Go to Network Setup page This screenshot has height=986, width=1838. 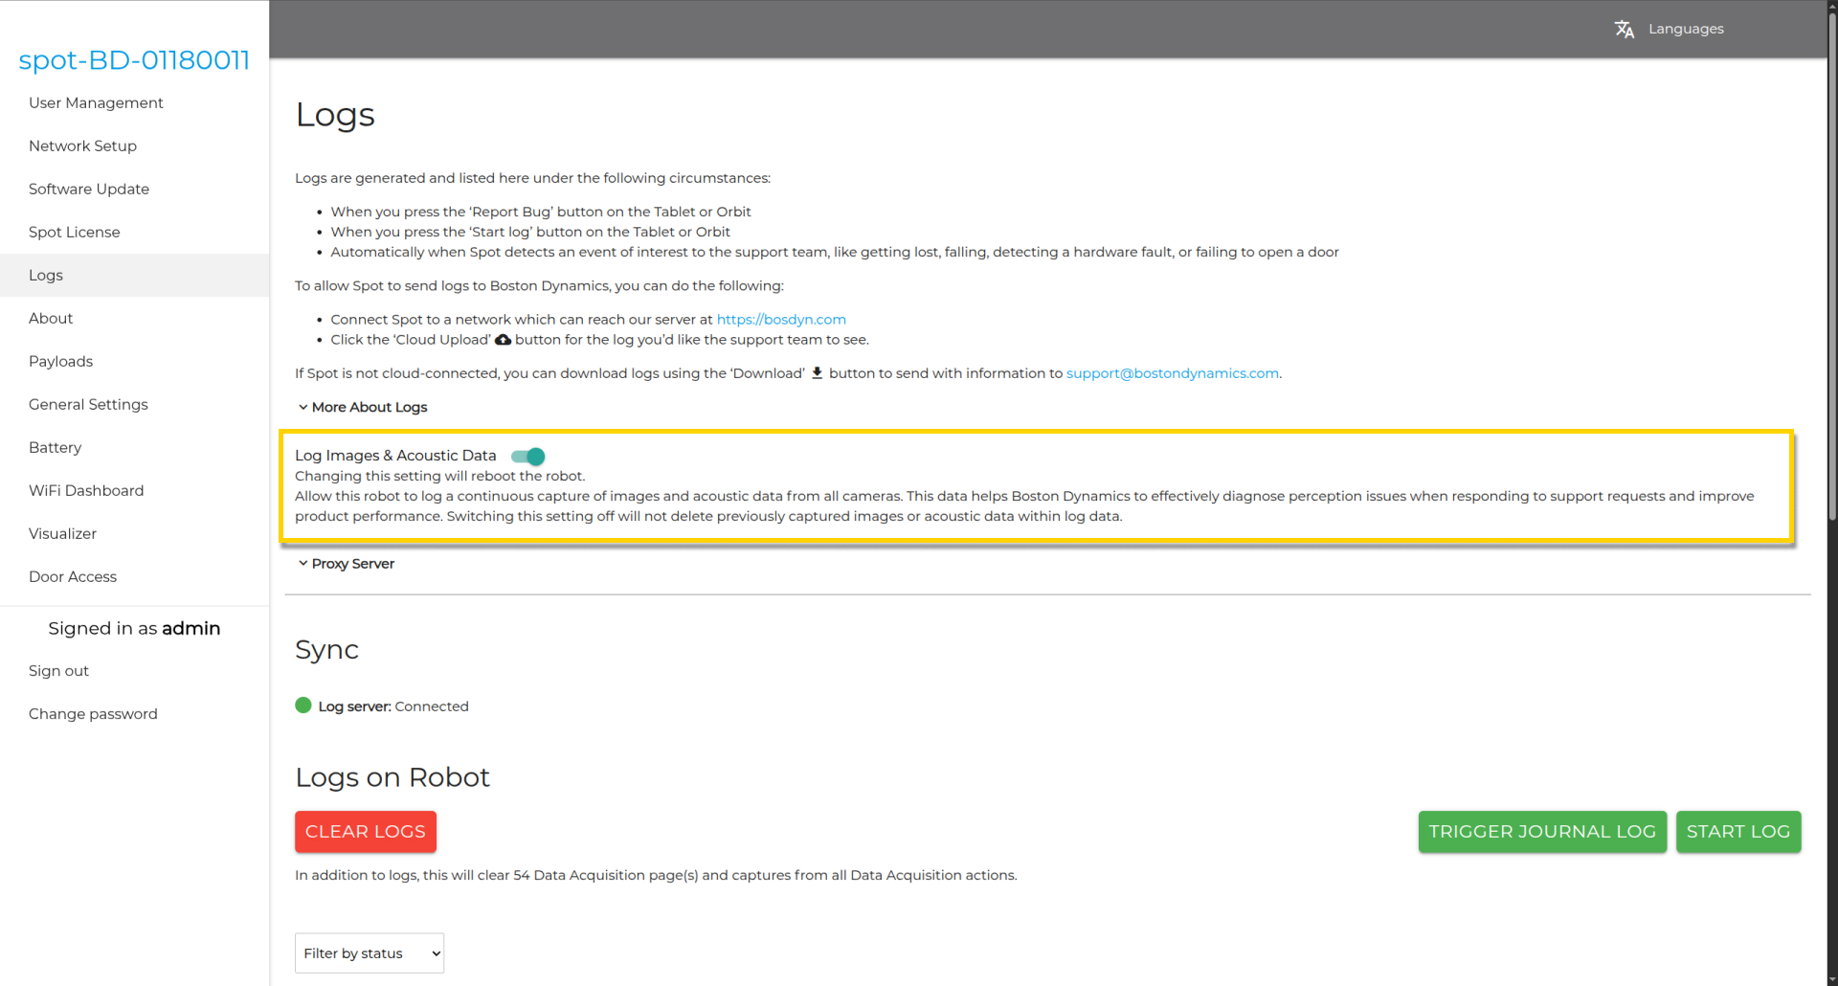click(82, 146)
